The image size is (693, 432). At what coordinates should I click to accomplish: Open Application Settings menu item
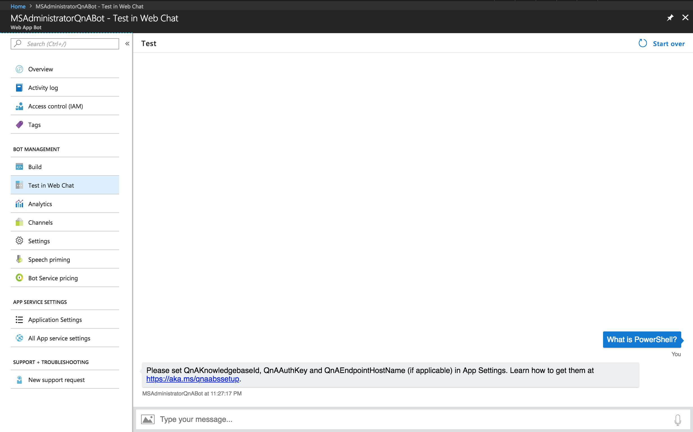(x=65, y=320)
